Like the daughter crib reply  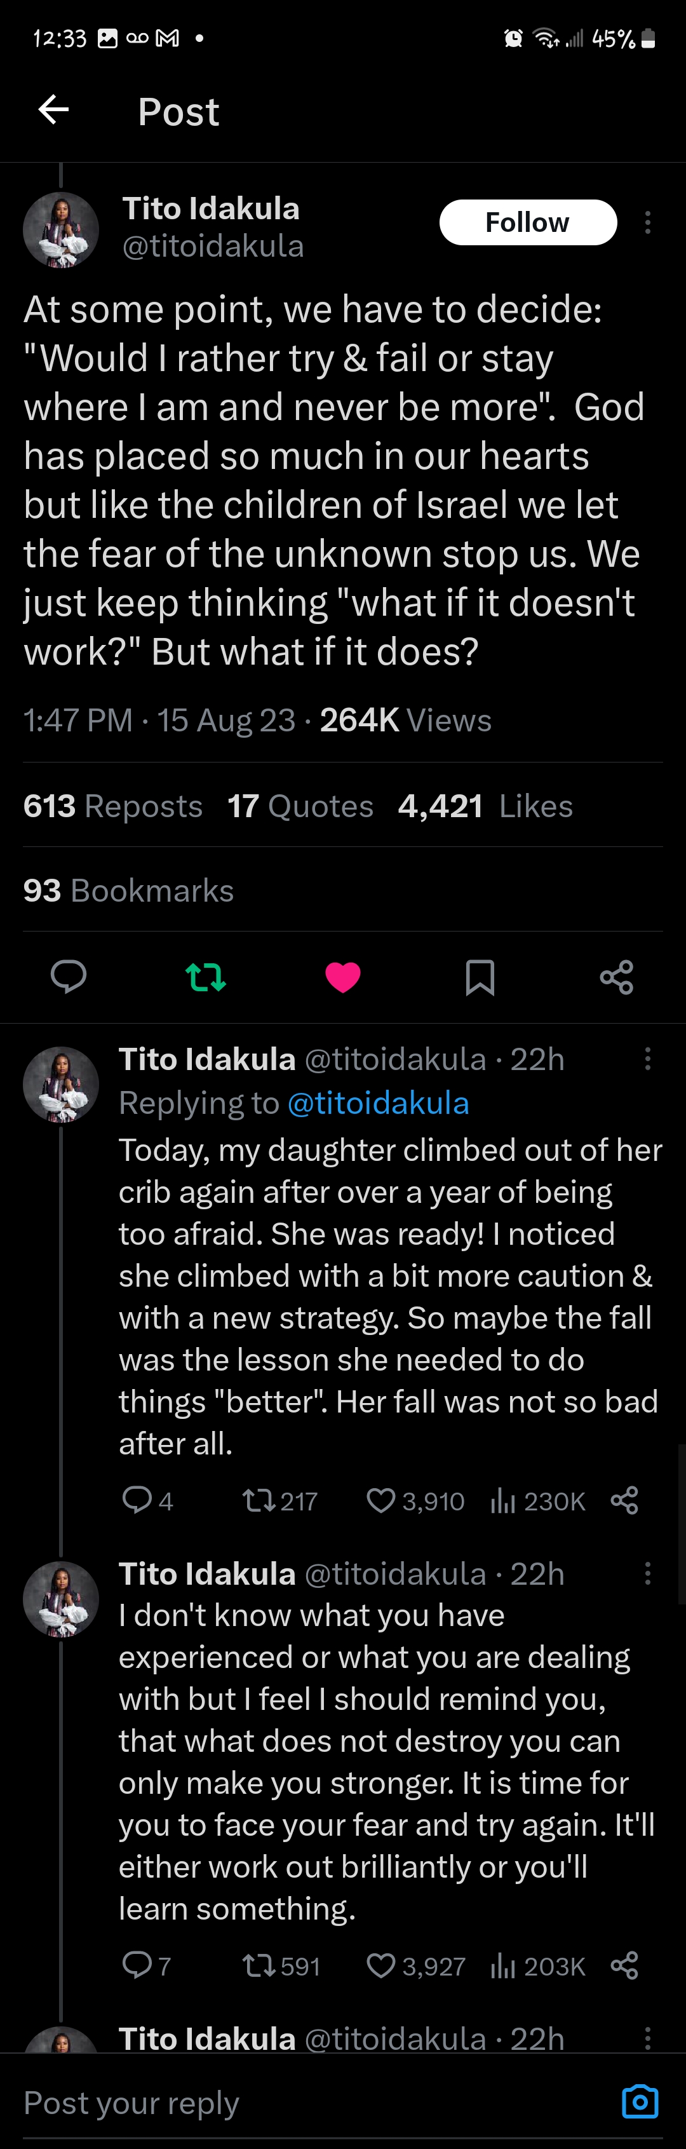click(x=382, y=1501)
